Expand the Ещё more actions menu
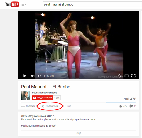The image size is (142, 138). pos(67,106)
